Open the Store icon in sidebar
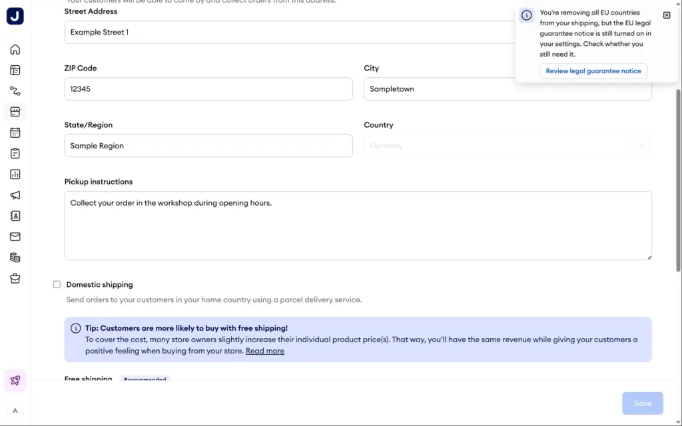This screenshot has width=682, height=426. pos(15,112)
